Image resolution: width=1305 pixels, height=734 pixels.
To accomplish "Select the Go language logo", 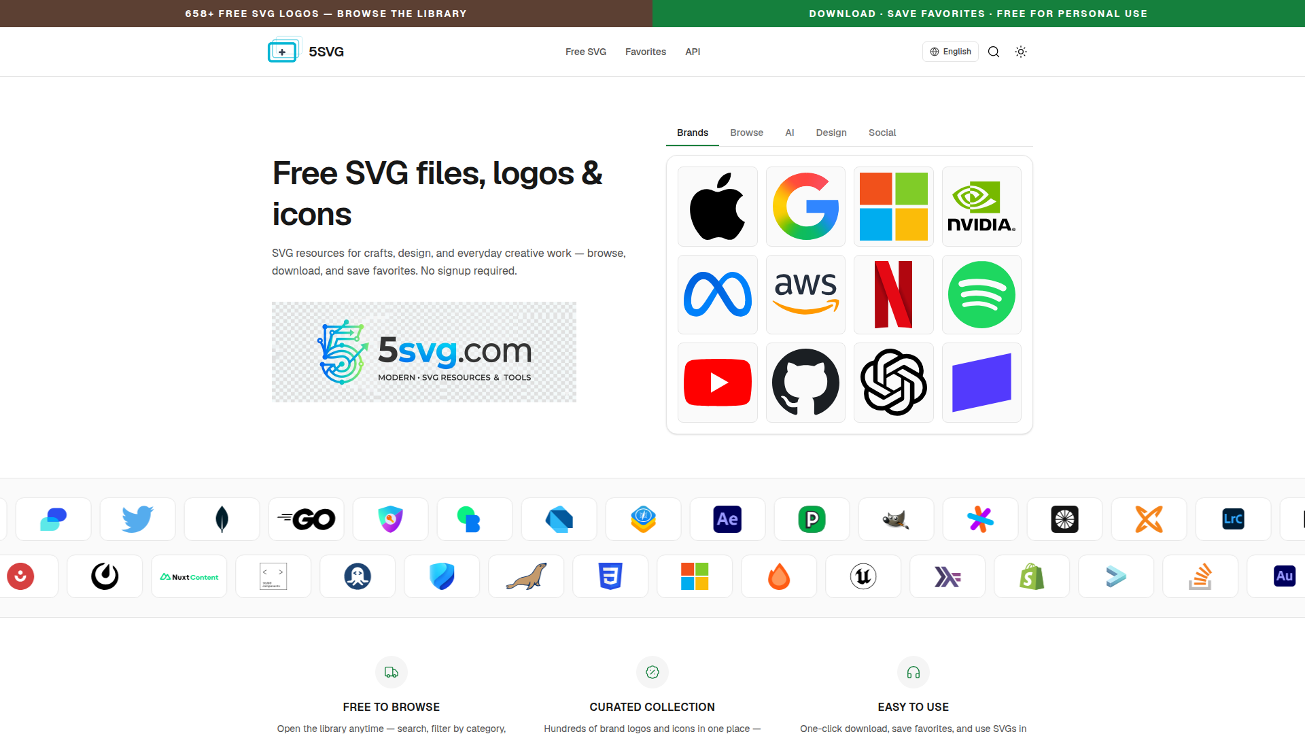I will point(306,519).
